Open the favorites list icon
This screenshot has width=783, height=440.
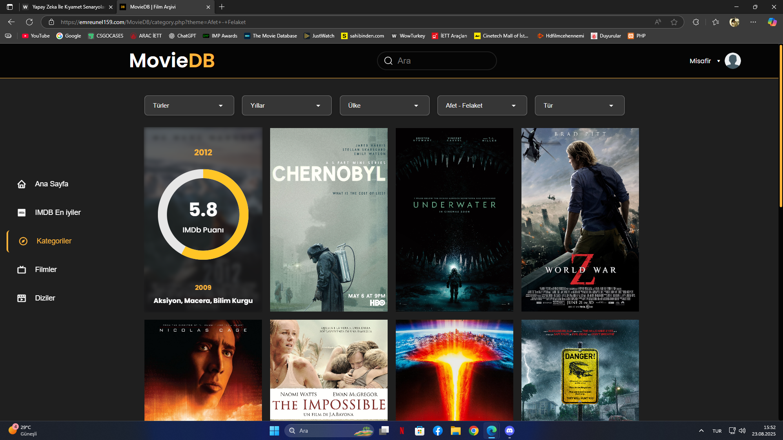[x=715, y=22]
